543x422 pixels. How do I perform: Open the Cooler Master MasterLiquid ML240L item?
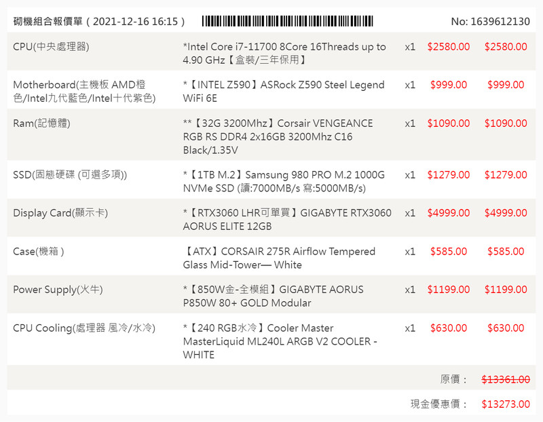coord(282,341)
